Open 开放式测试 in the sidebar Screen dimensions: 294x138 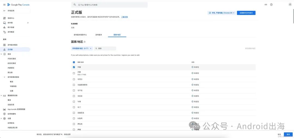coord(12,59)
